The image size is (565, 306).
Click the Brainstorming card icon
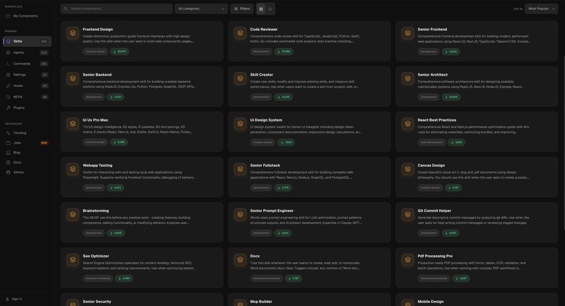(x=73, y=214)
